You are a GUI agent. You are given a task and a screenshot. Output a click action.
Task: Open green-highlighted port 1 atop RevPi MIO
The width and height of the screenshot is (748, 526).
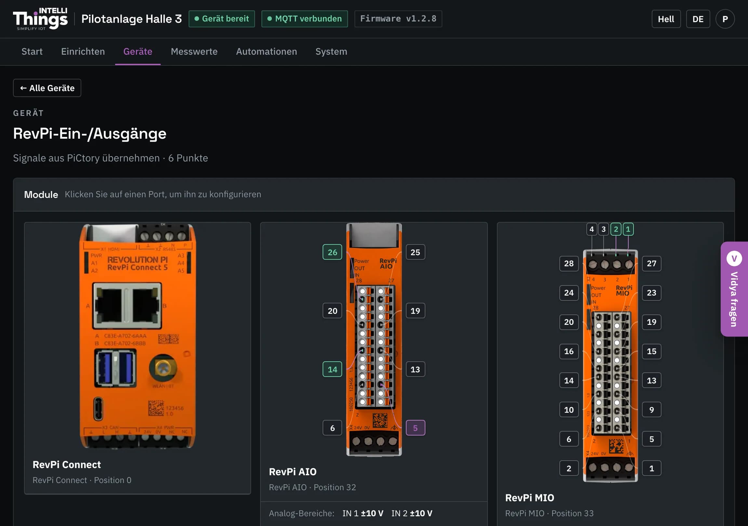click(x=628, y=229)
